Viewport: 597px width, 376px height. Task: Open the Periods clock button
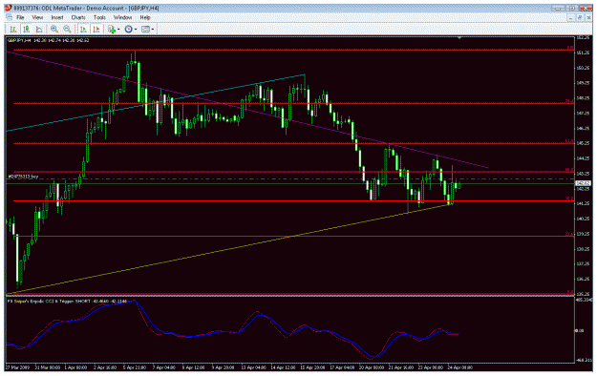click(129, 30)
